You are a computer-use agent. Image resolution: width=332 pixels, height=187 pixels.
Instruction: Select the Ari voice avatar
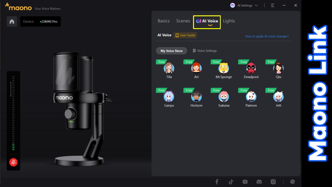pyautogui.click(x=196, y=68)
